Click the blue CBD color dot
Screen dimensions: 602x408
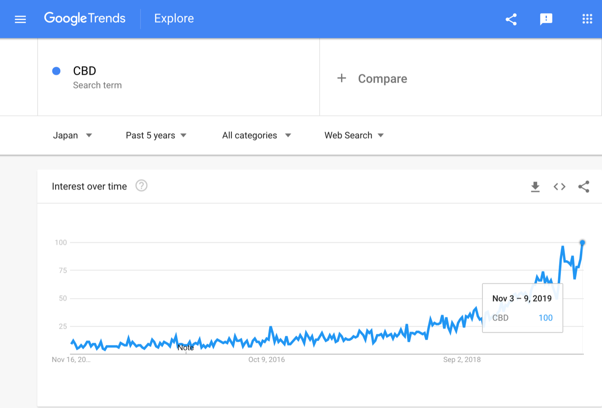(x=56, y=71)
